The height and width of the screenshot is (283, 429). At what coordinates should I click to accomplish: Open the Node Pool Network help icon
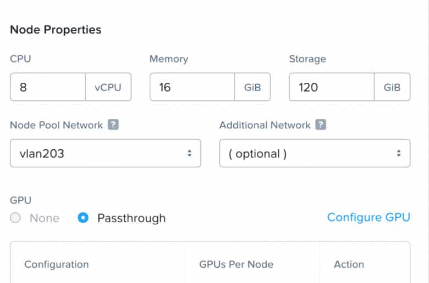[x=113, y=124]
